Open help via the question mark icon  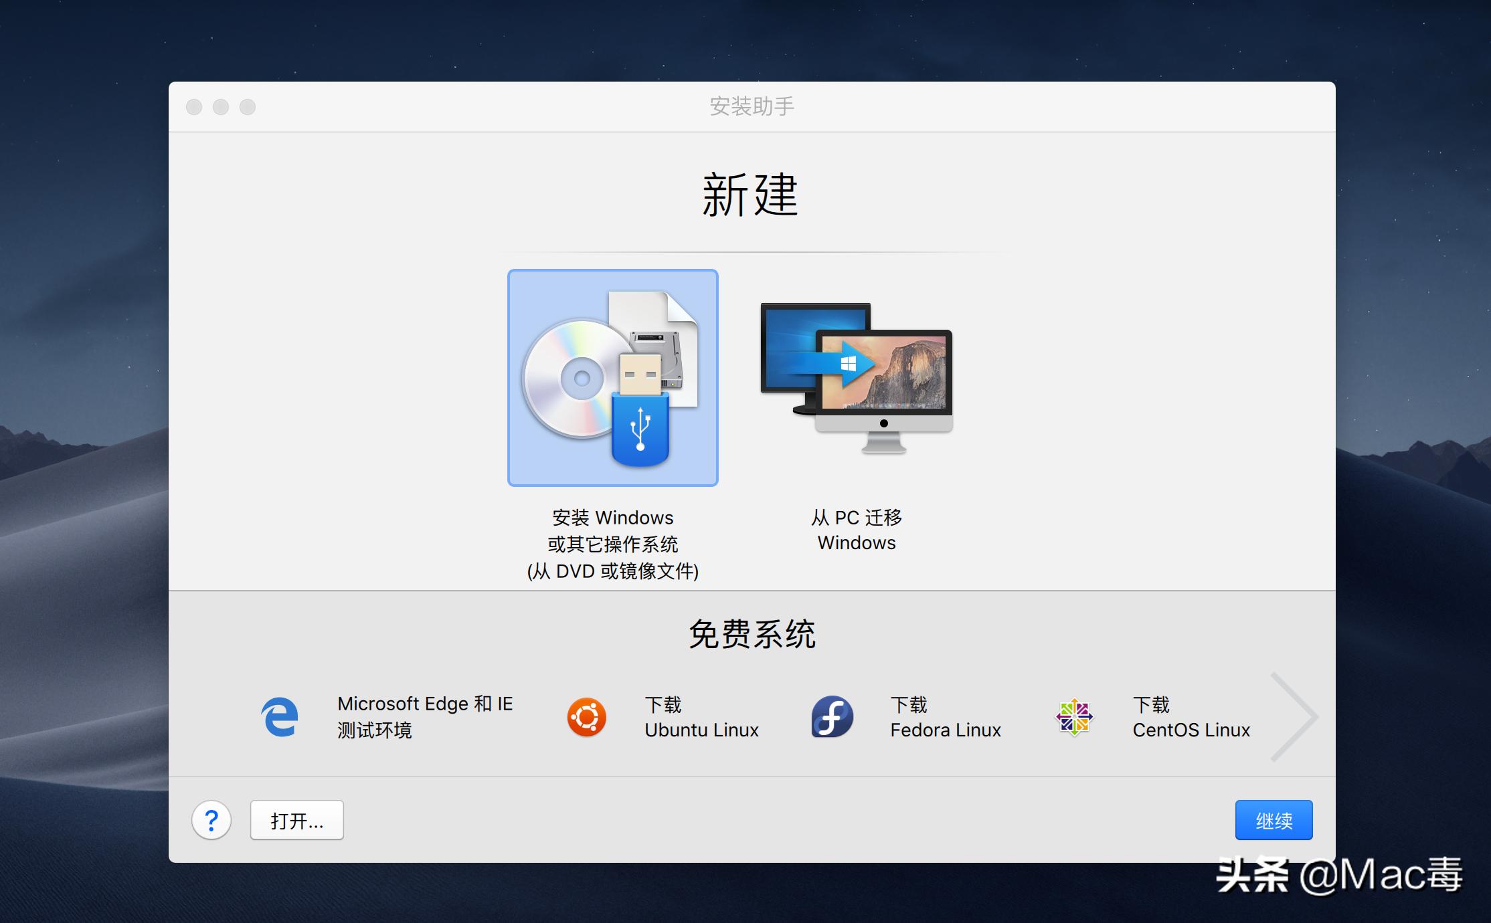coord(212,819)
